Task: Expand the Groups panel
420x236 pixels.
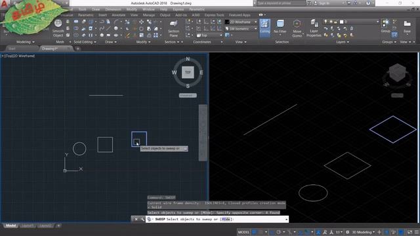Action: 389,42
